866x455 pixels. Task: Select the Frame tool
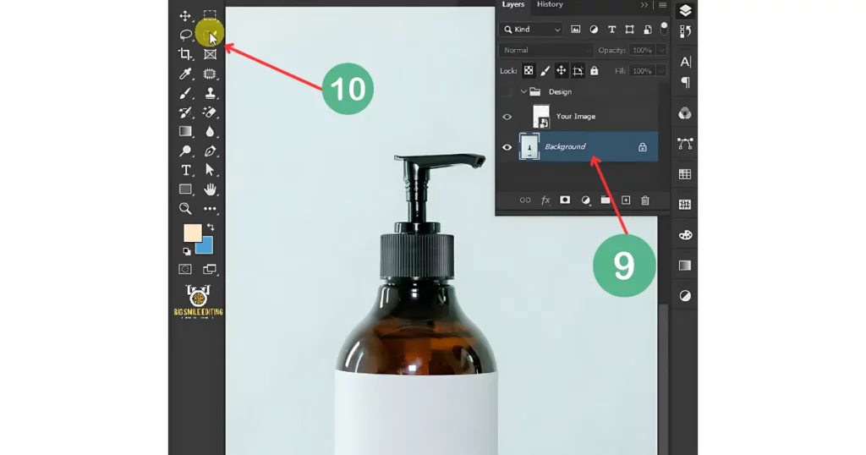pyautogui.click(x=210, y=54)
